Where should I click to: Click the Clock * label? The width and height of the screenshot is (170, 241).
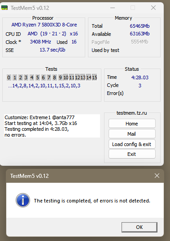[x=13, y=42]
